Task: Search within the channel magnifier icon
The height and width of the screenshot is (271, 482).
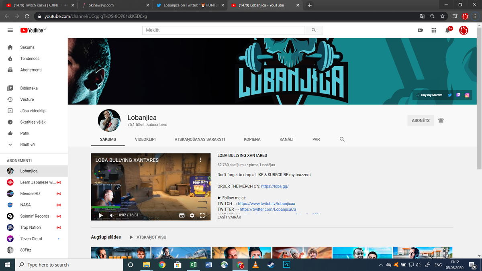Action: [342, 139]
